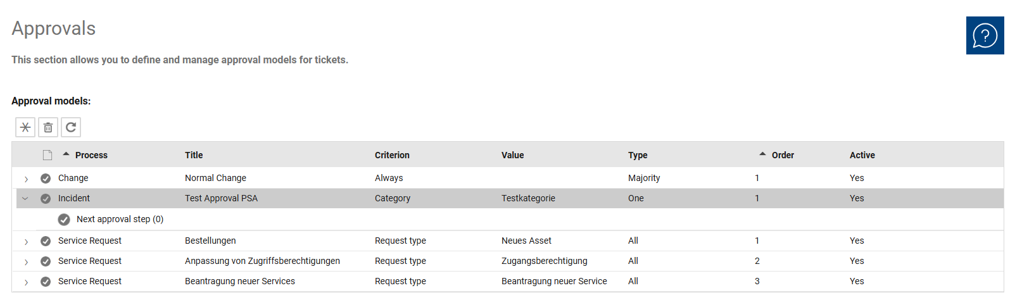Collapse the Incident row
Screen dimensions: 1022x307
click(25, 198)
